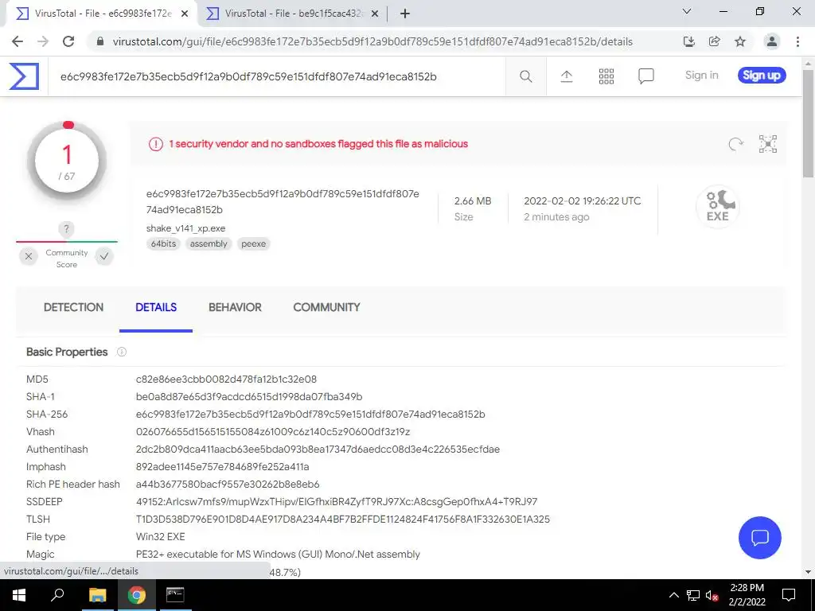Click the Rich PE header hash value
Screen dimensions: 815x611
pos(228,485)
